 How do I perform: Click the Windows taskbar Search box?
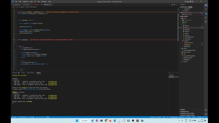85,121
